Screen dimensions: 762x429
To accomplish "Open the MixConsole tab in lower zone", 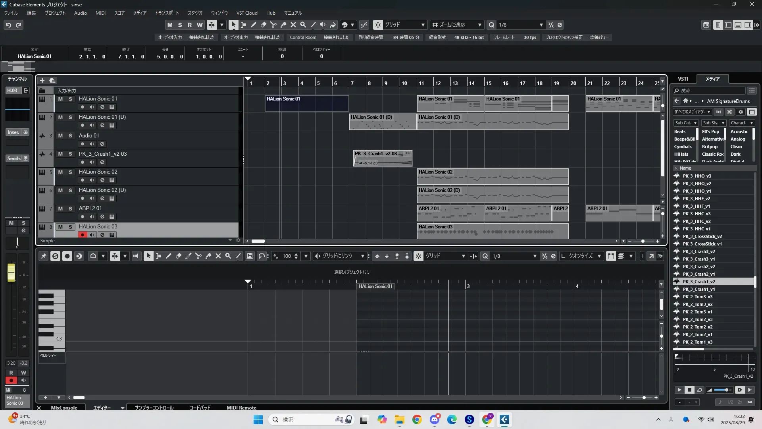I will (64, 408).
